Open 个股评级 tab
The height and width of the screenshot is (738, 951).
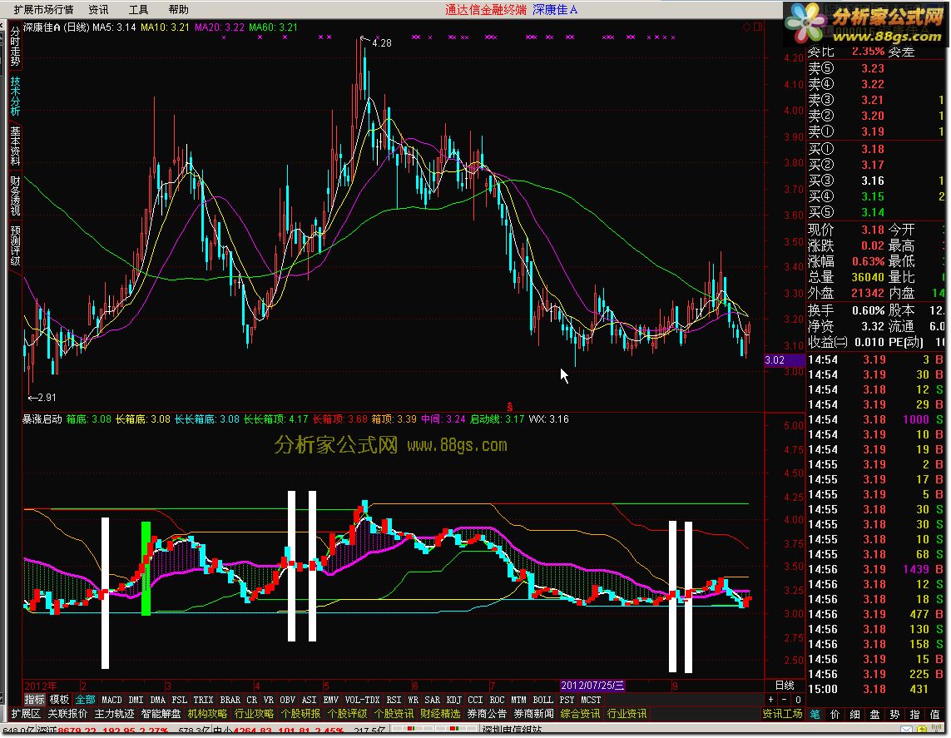coord(347,715)
